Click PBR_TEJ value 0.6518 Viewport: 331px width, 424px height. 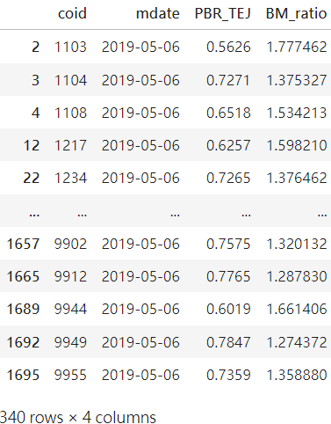pos(228,113)
